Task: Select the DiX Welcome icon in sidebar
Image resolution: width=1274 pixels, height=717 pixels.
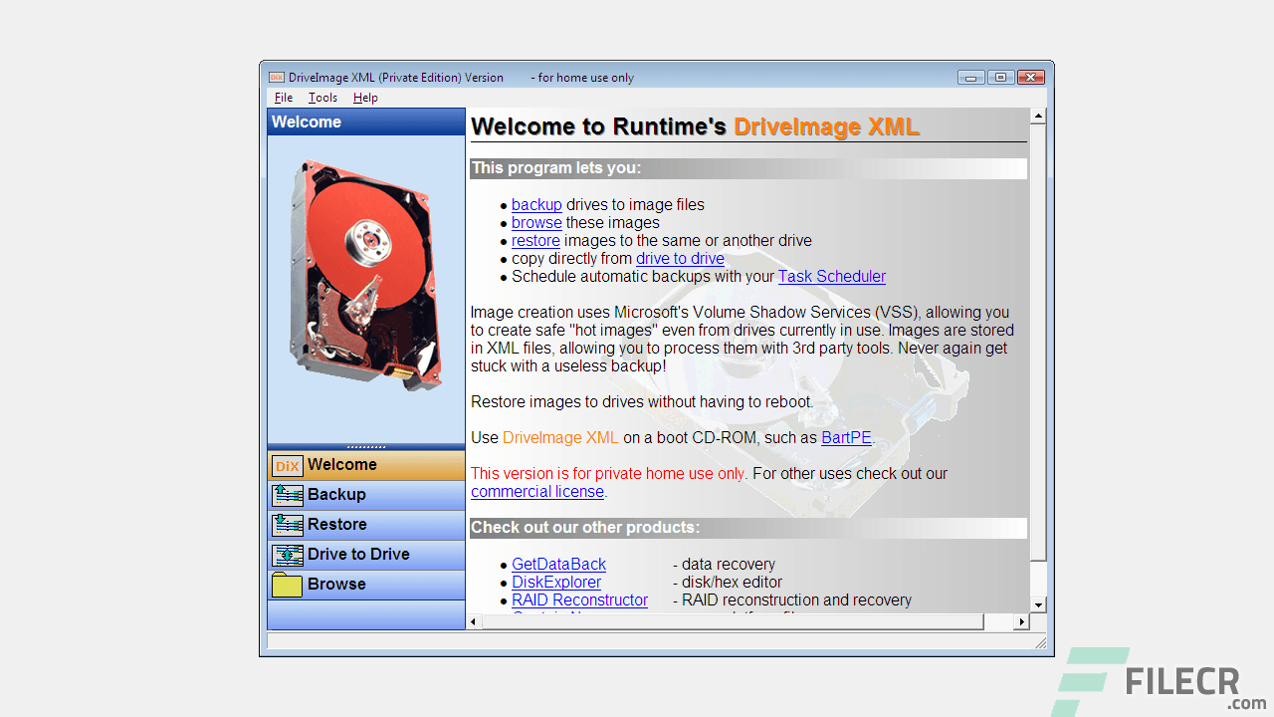Action: pos(286,465)
